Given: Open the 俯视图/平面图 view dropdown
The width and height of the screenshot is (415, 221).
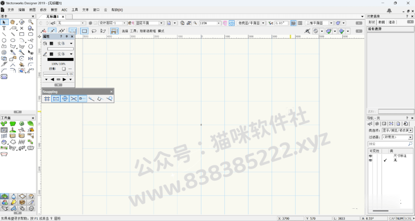Looking at the screenshot, I should tap(251, 23).
